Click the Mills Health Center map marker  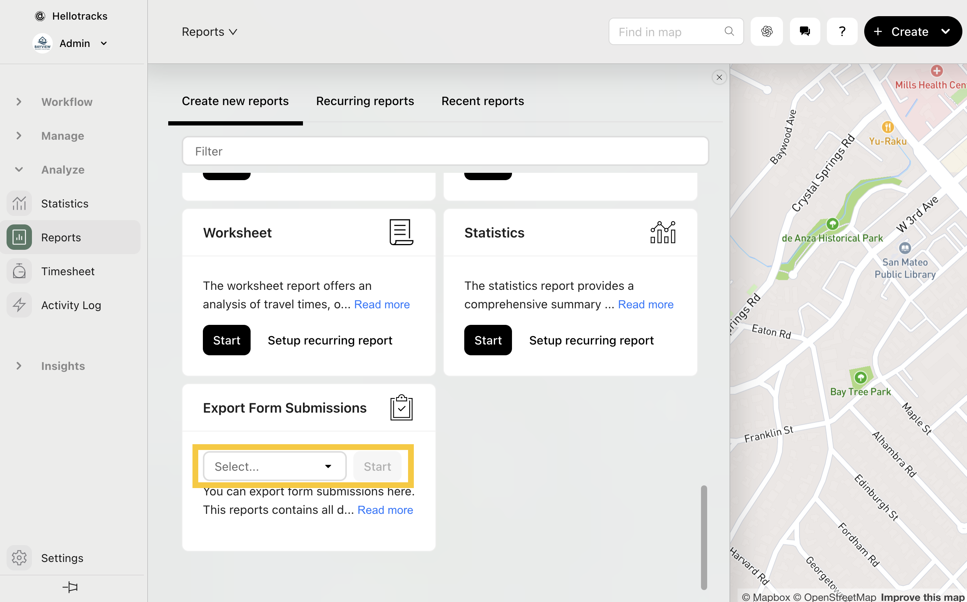[x=937, y=71]
